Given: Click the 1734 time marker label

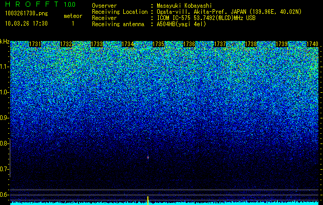Looking at the screenshot, I should pyautogui.click(x=127, y=44).
